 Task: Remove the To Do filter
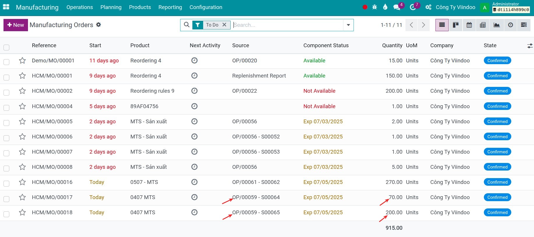[x=224, y=25]
